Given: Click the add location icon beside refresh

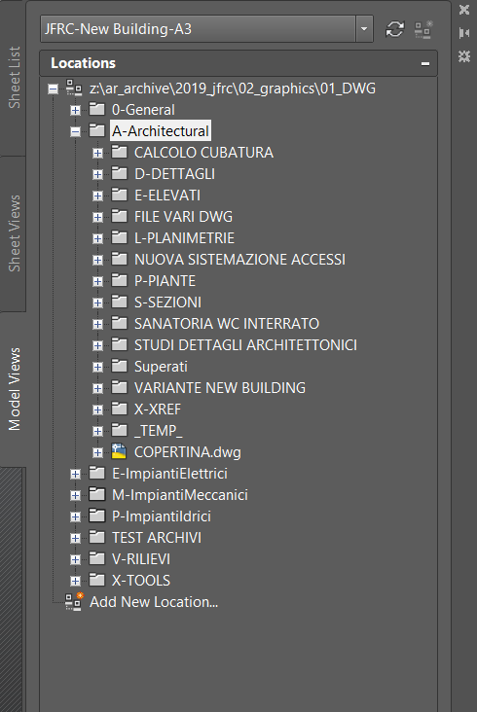Looking at the screenshot, I should tap(423, 29).
